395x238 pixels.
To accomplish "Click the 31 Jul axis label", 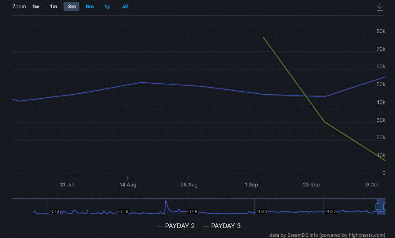I will click(67, 185).
